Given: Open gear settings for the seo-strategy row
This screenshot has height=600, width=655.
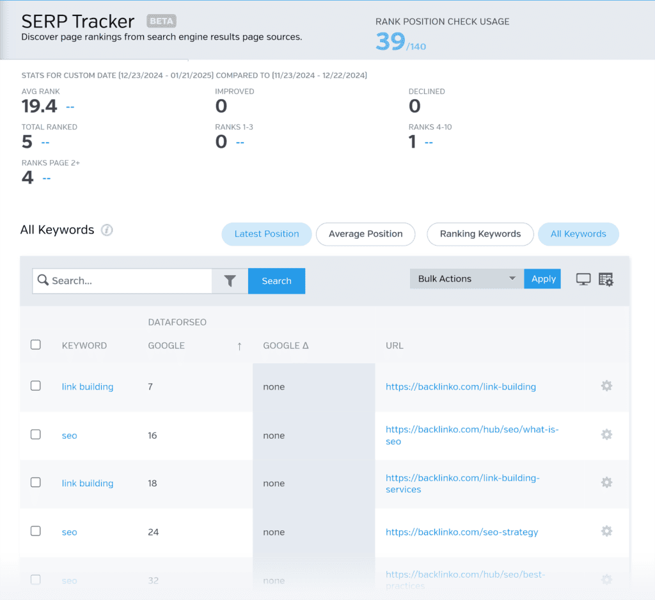Looking at the screenshot, I should click(606, 531).
